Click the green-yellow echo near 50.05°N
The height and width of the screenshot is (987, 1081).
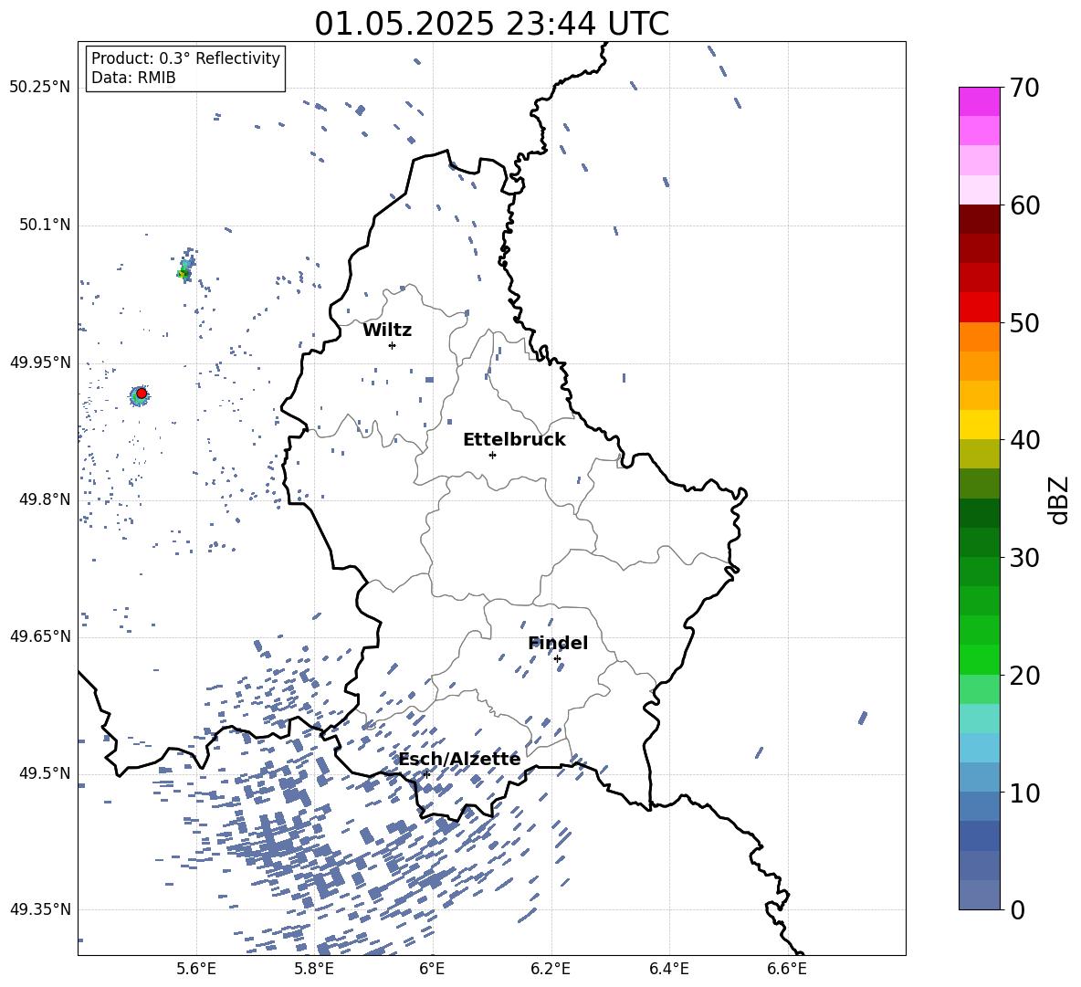click(184, 274)
